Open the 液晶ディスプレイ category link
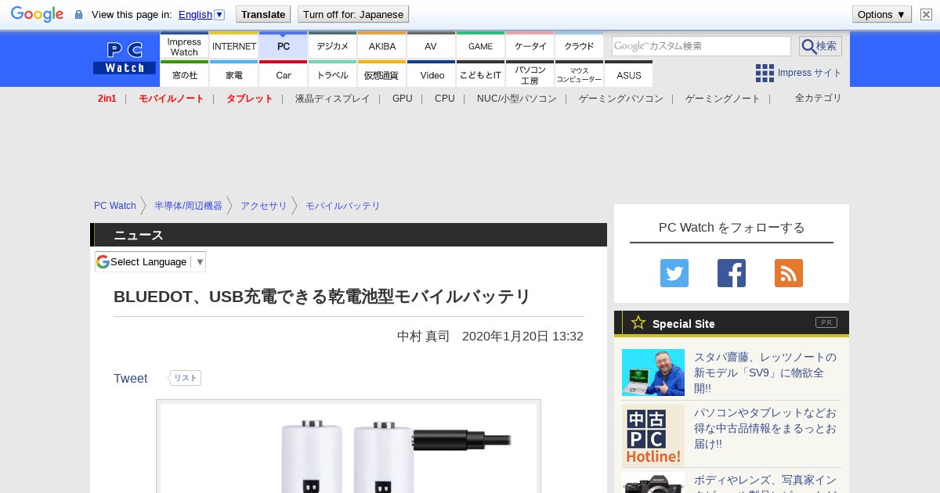 click(332, 99)
